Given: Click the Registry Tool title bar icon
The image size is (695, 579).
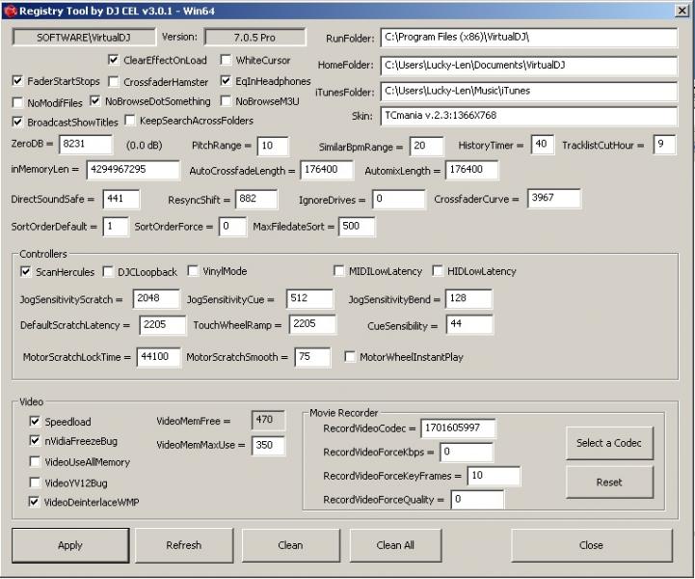Looking at the screenshot, I should [11, 11].
